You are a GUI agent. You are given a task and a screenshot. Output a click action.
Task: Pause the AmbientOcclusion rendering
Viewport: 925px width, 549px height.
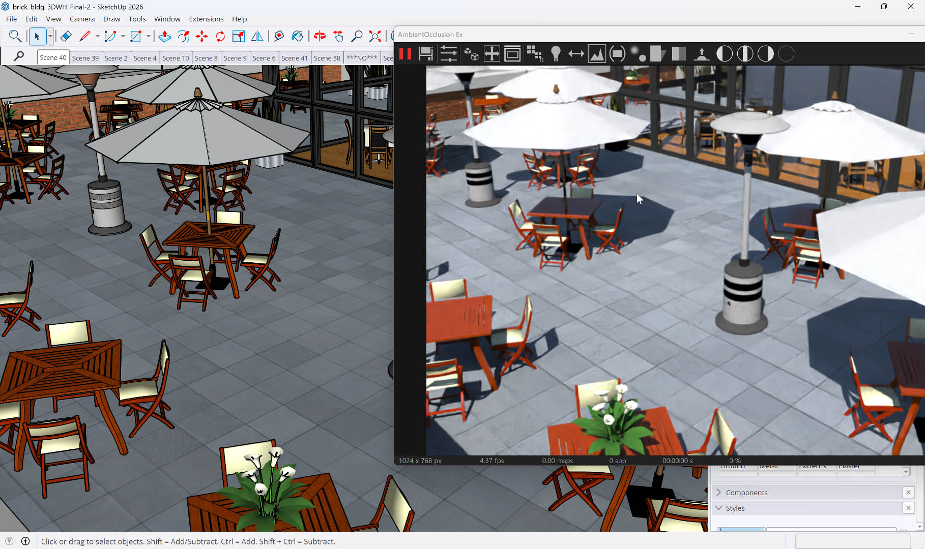406,54
